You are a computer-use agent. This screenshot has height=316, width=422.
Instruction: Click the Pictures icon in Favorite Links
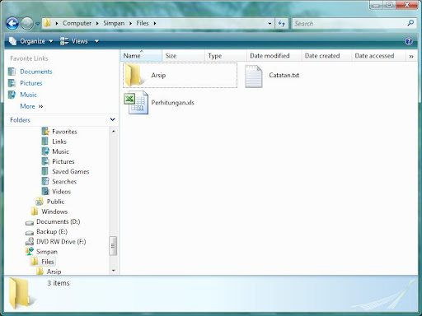coord(12,83)
